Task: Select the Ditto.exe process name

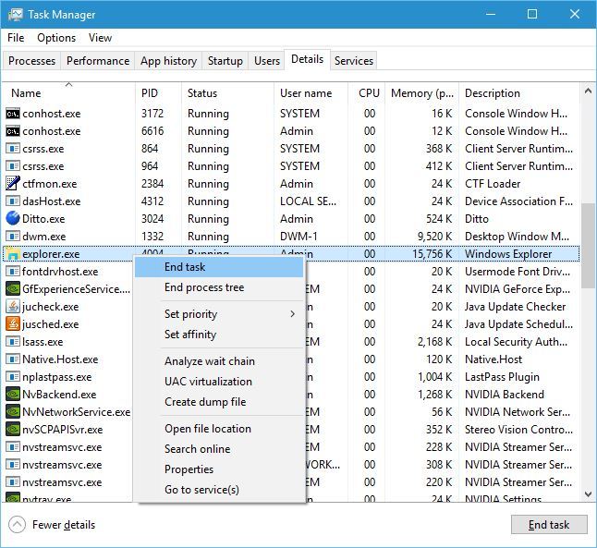Action: (43, 219)
